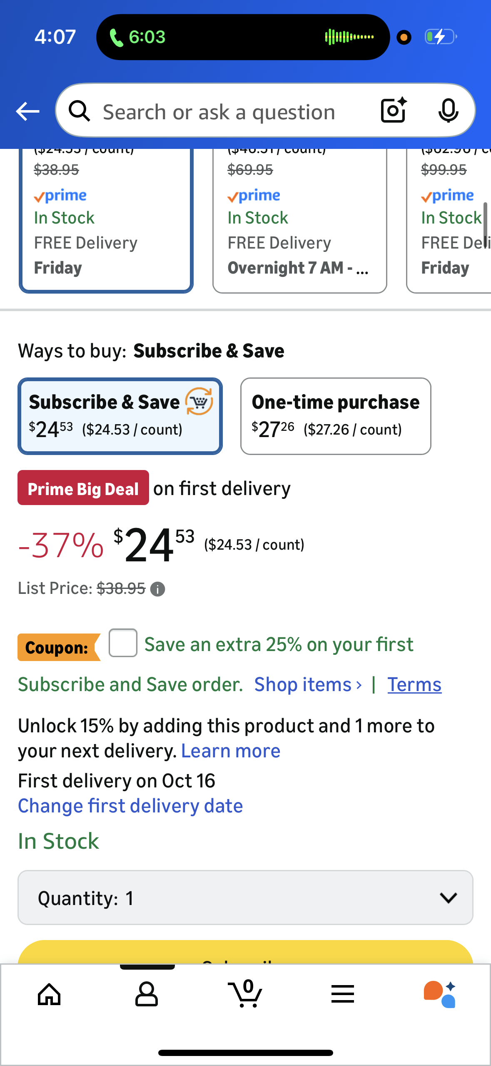Check the 25% coupon checkbox
This screenshot has height=1066, width=491.
pos(123,643)
